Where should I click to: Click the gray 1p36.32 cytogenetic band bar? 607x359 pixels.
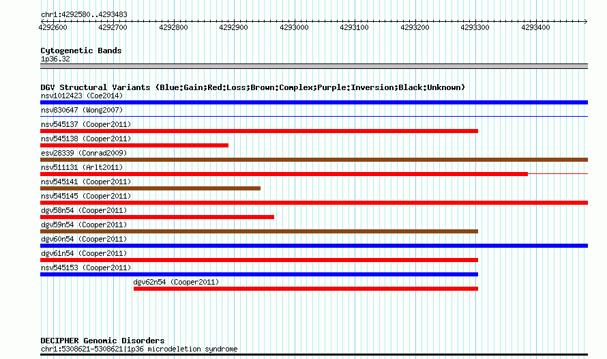point(314,66)
